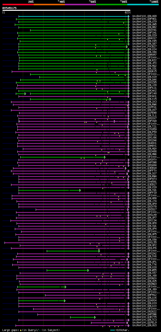Open the UniRef100_Q9LDB2 hit

click(145, 27)
